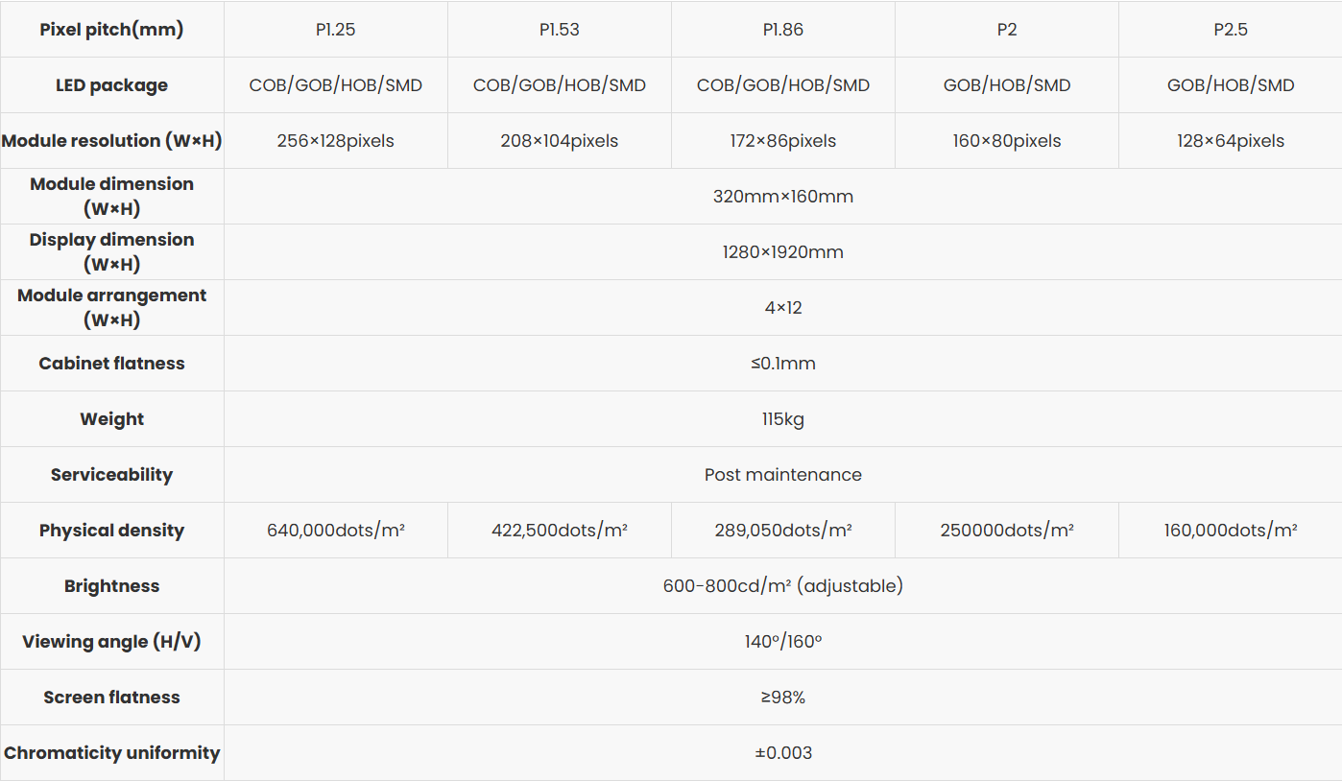1342x781 pixels.
Task: Select the 600-800cd/m² brightness value
Action: (x=782, y=586)
